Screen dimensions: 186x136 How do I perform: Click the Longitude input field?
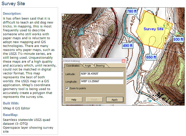pyautogui.click(x=102, y=82)
